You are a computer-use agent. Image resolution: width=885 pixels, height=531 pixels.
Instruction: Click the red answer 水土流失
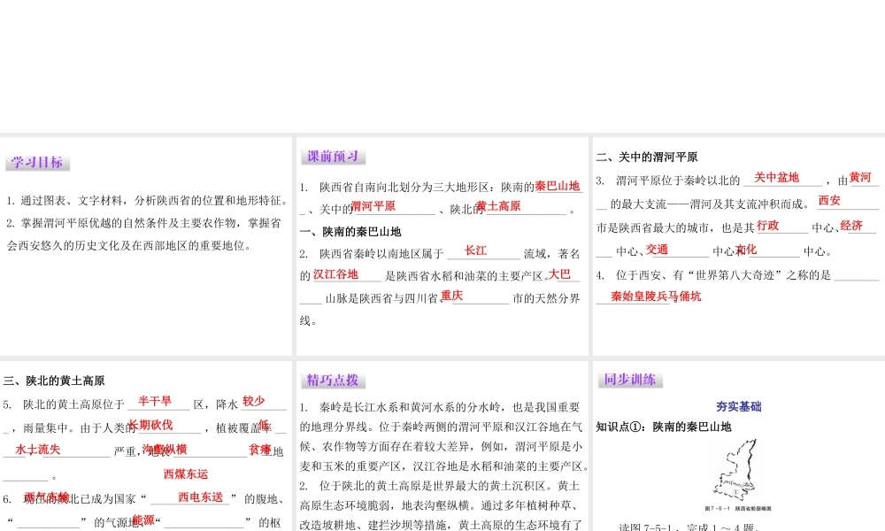(38, 450)
